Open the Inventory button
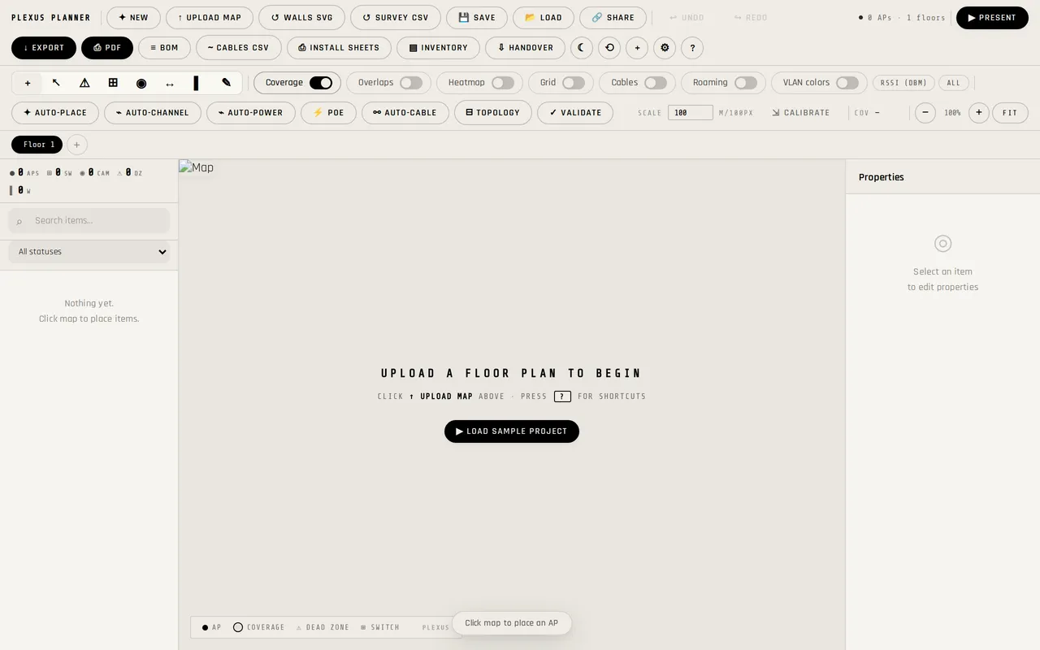1040x650 pixels. click(x=438, y=48)
